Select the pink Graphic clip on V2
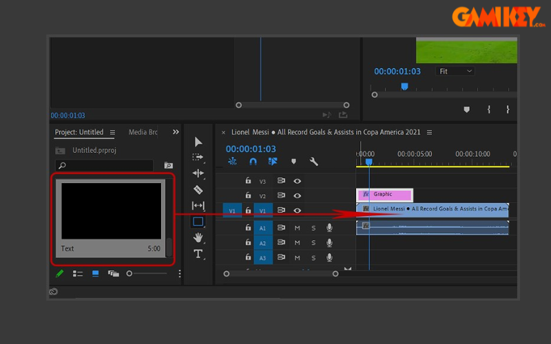This screenshot has height=344, width=551. [x=385, y=195]
